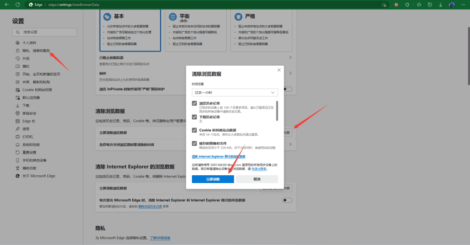Expand 选择每次关闭浏览器时要清除的内容 chevron
Image resolution: width=470 pixels, height=245 pixels.
tap(290, 145)
